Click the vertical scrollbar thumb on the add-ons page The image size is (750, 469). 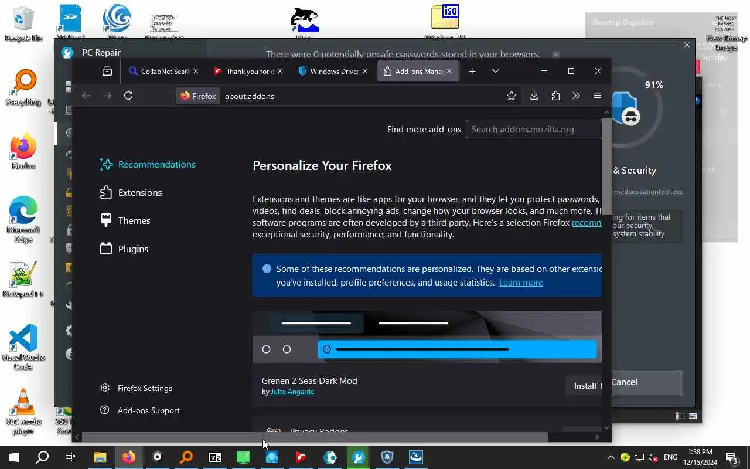pos(606,167)
